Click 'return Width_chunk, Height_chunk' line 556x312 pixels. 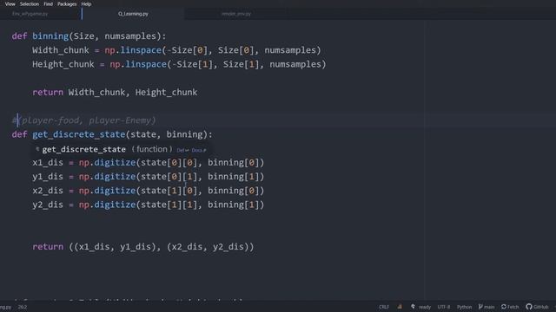click(x=115, y=93)
